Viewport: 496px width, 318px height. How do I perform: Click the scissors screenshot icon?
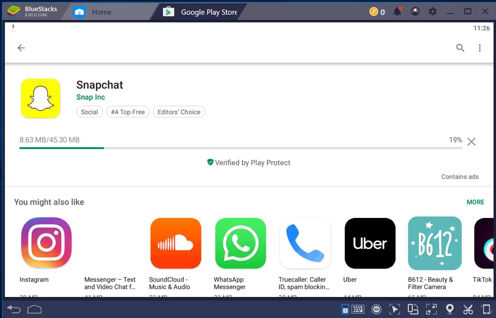pyautogui.click(x=468, y=309)
